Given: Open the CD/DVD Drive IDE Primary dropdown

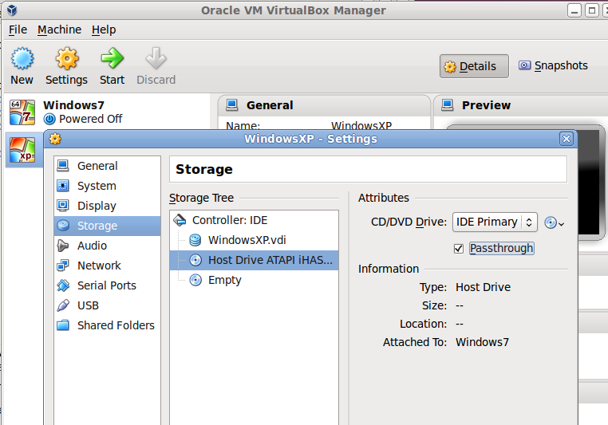Looking at the screenshot, I should click(x=495, y=222).
